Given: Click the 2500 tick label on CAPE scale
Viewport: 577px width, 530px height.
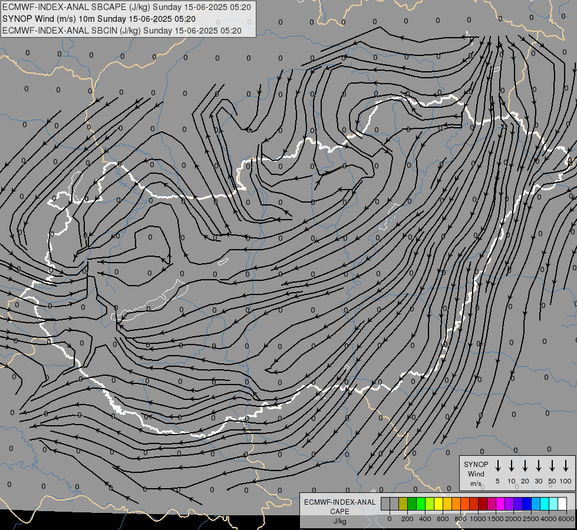Looking at the screenshot, I should pos(531,519).
